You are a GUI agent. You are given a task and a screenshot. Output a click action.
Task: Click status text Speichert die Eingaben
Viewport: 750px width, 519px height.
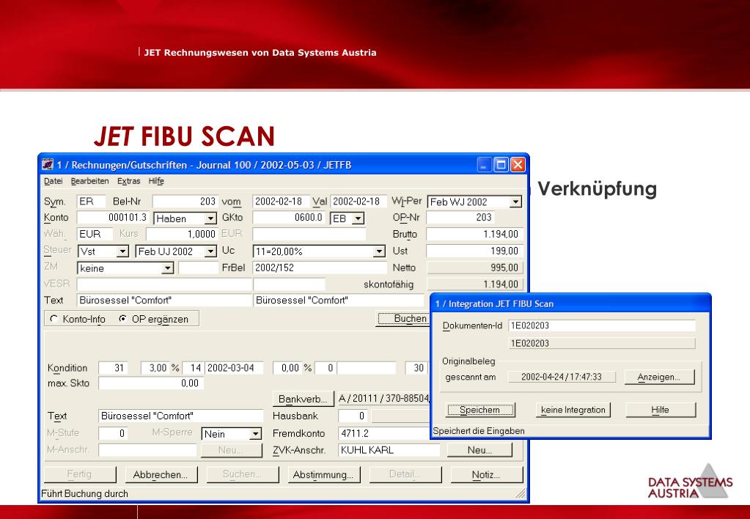point(479,431)
